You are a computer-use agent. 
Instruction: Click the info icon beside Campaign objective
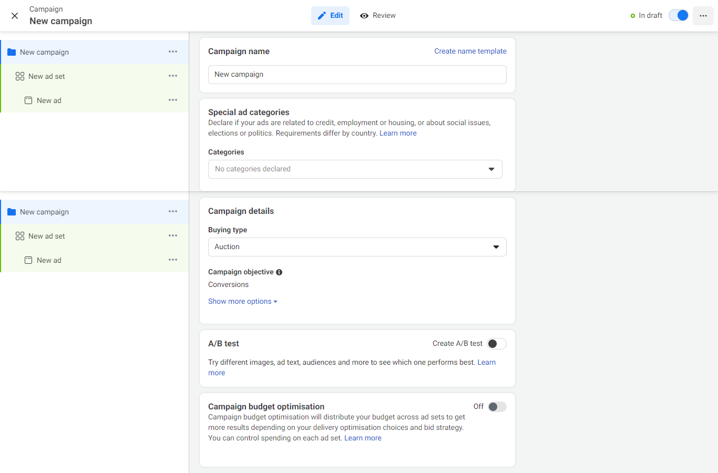point(279,272)
